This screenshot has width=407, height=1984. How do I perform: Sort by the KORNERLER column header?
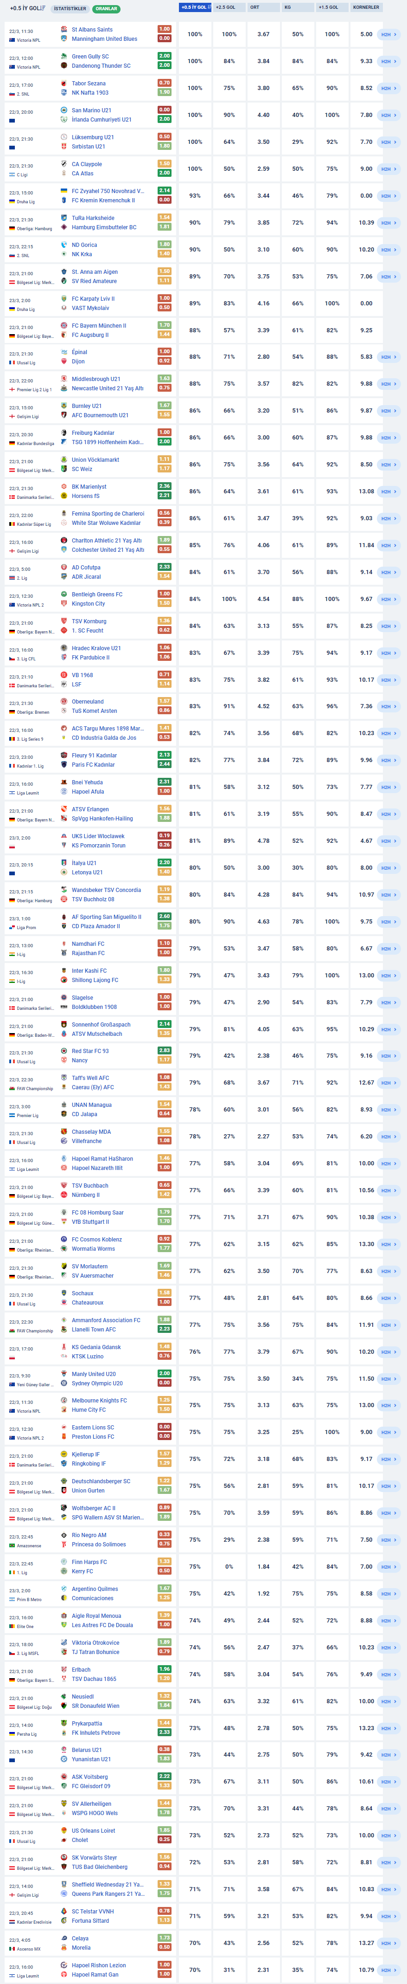pos(366,7)
